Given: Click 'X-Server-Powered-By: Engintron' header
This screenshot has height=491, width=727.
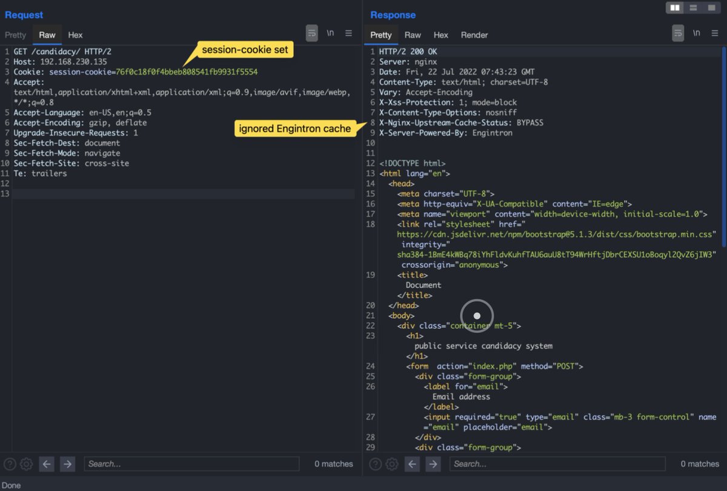Looking at the screenshot, I should 446,133.
